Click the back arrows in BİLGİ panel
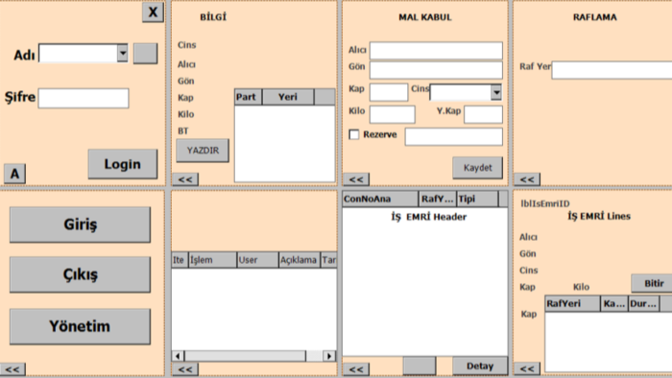 (x=185, y=179)
